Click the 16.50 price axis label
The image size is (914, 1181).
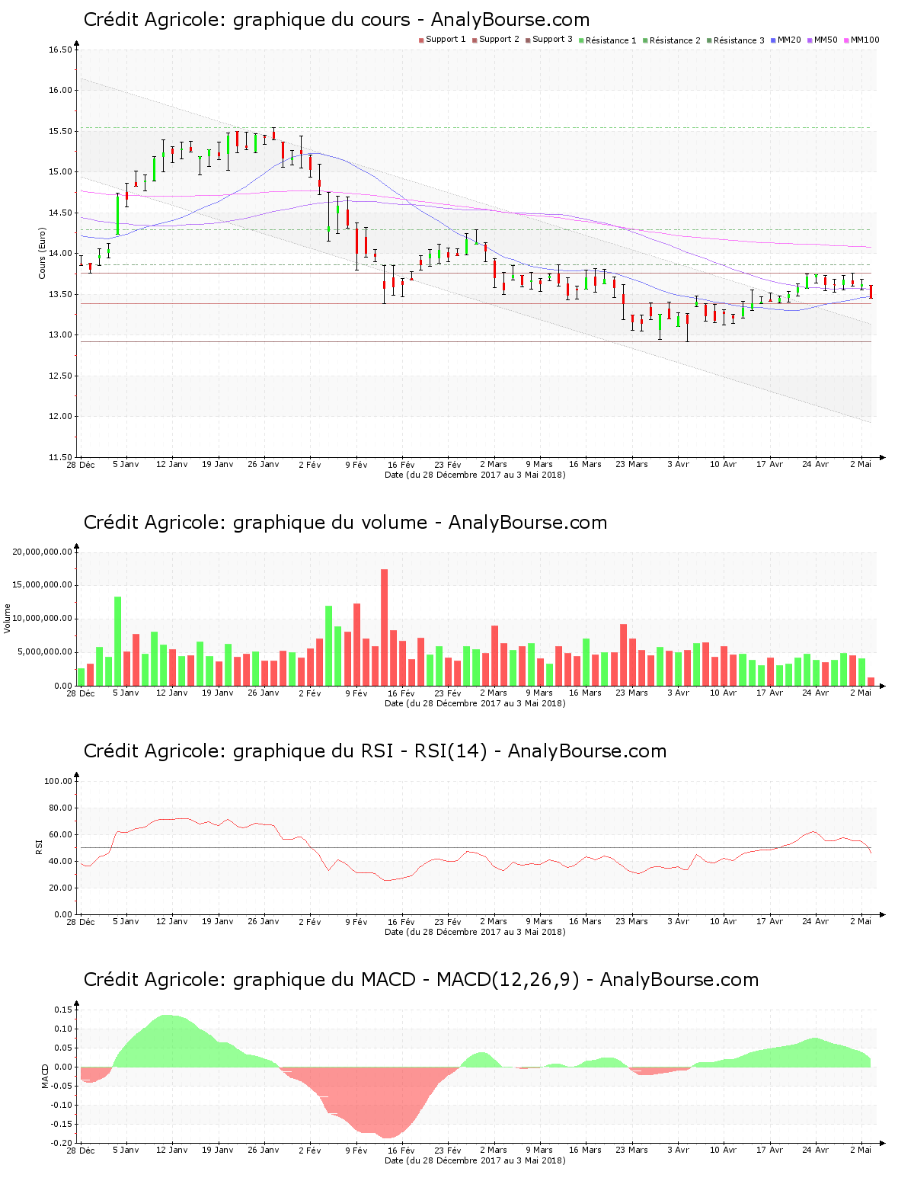[60, 50]
